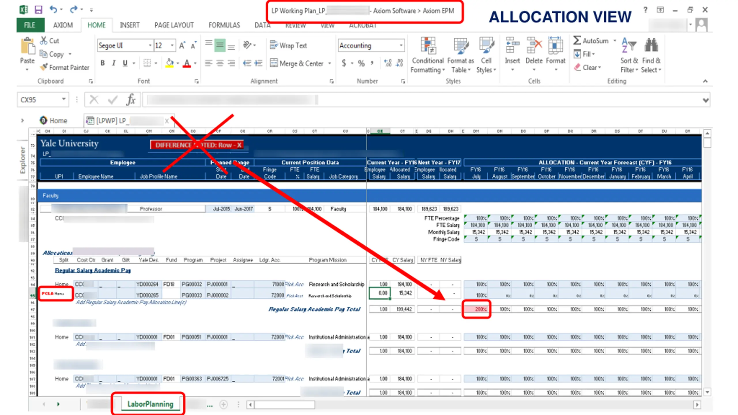Expand the Accounting number format dropdown
The height and width of the screenshot is (415, 738).
401,46
